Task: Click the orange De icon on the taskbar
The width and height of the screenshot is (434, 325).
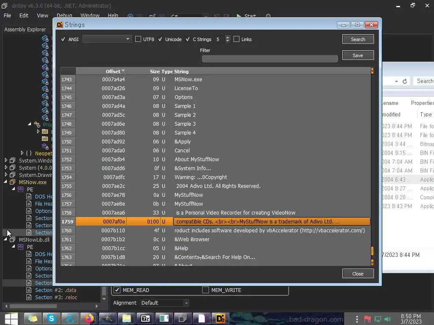Action: click(x=220, y=319)
